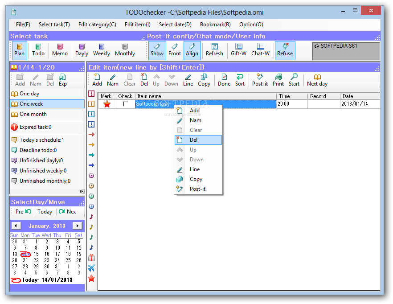Image resolution: width=393 pixels, height=304 pixels.
Task: Open the File(F) menu
Action: click(x=23, y=25)
